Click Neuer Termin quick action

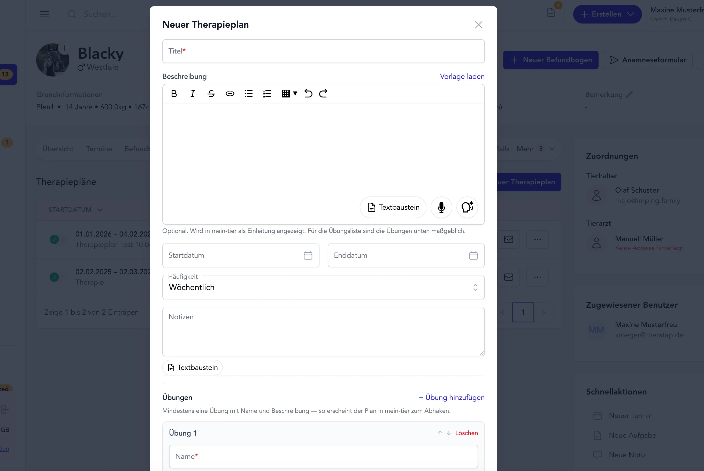pyautogui.click(x=623, y=416)
